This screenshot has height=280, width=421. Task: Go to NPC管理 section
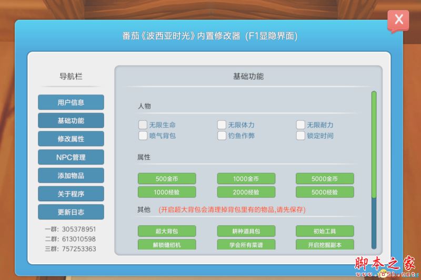[71, 157]
